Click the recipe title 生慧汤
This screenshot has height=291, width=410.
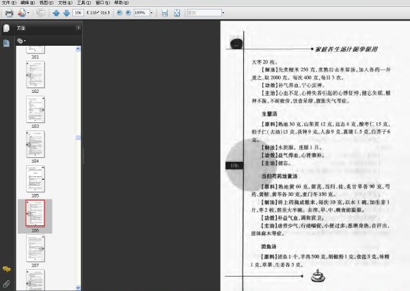coord(269,113)
